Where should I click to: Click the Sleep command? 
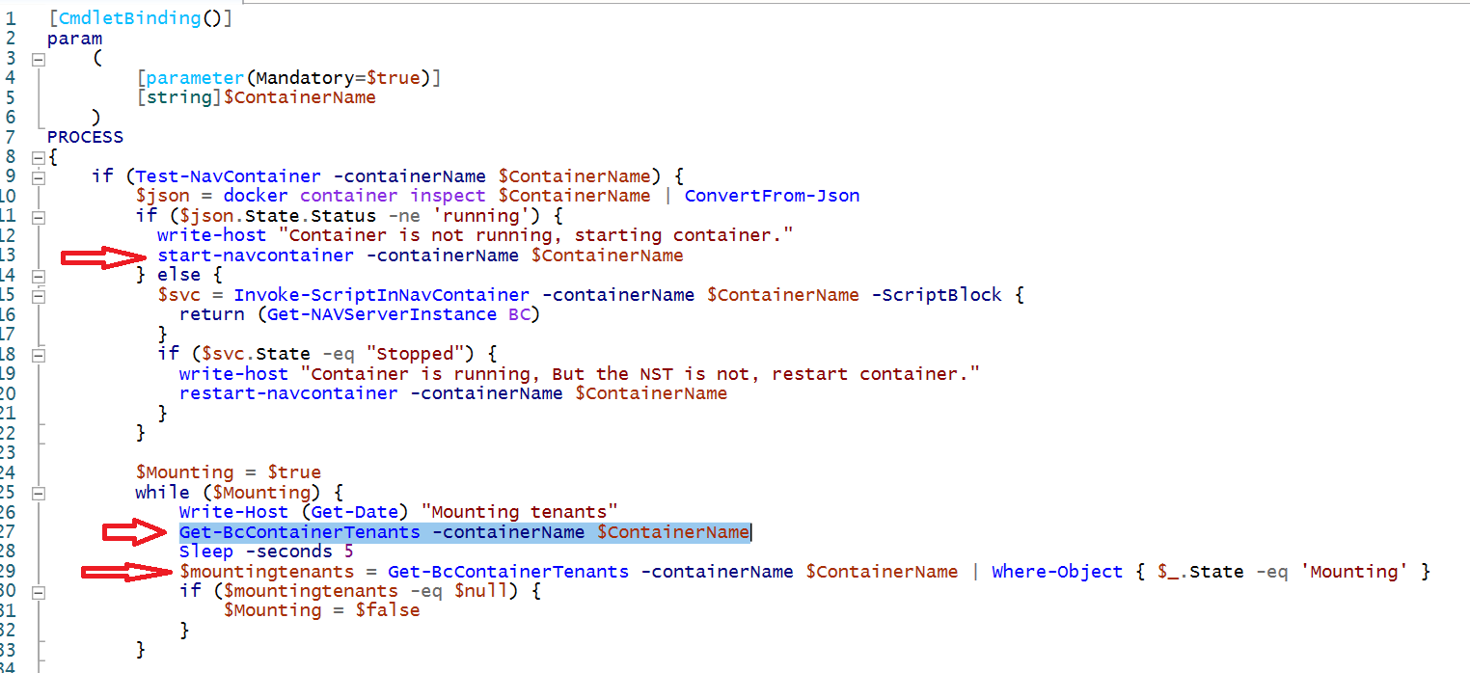tap(206, 552)
